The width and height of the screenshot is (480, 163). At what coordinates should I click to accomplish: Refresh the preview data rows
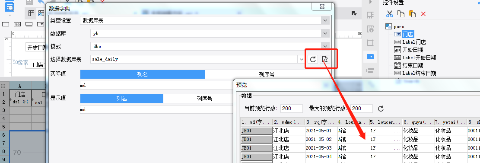pyautogui.click(x=381, y=109)
